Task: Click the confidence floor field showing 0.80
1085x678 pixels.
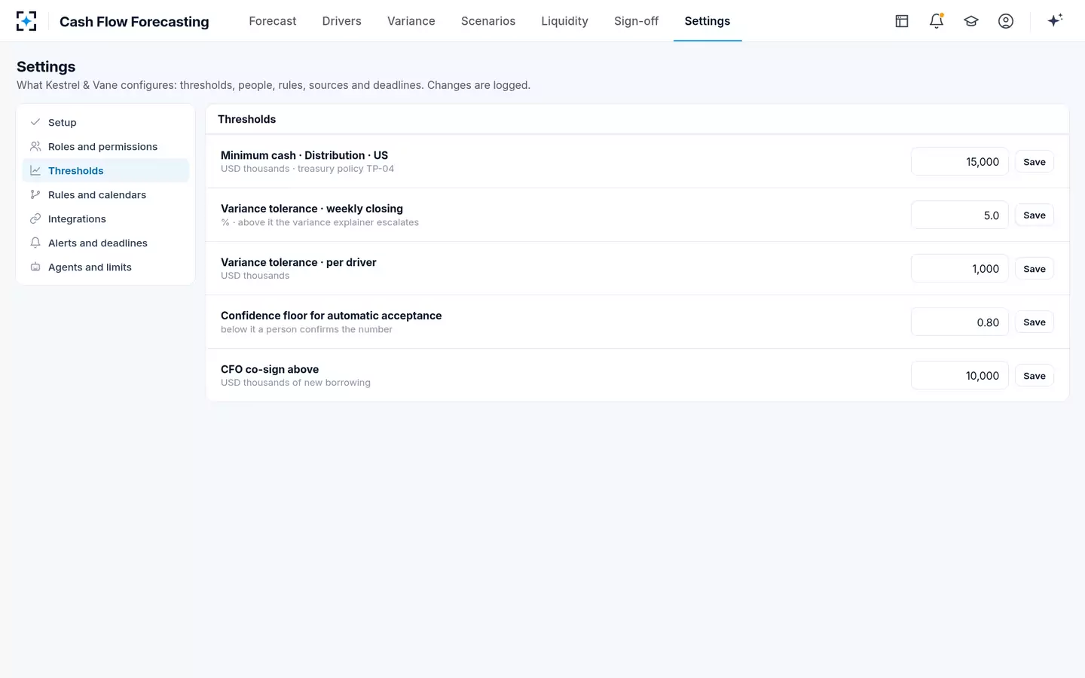Action: coord(960,322)
